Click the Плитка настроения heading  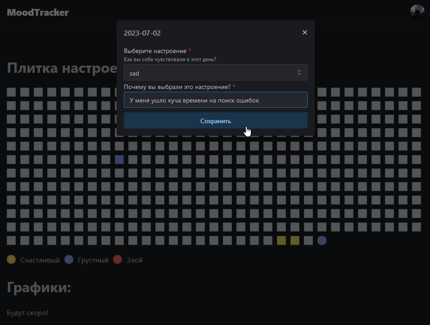coord(62,68)
